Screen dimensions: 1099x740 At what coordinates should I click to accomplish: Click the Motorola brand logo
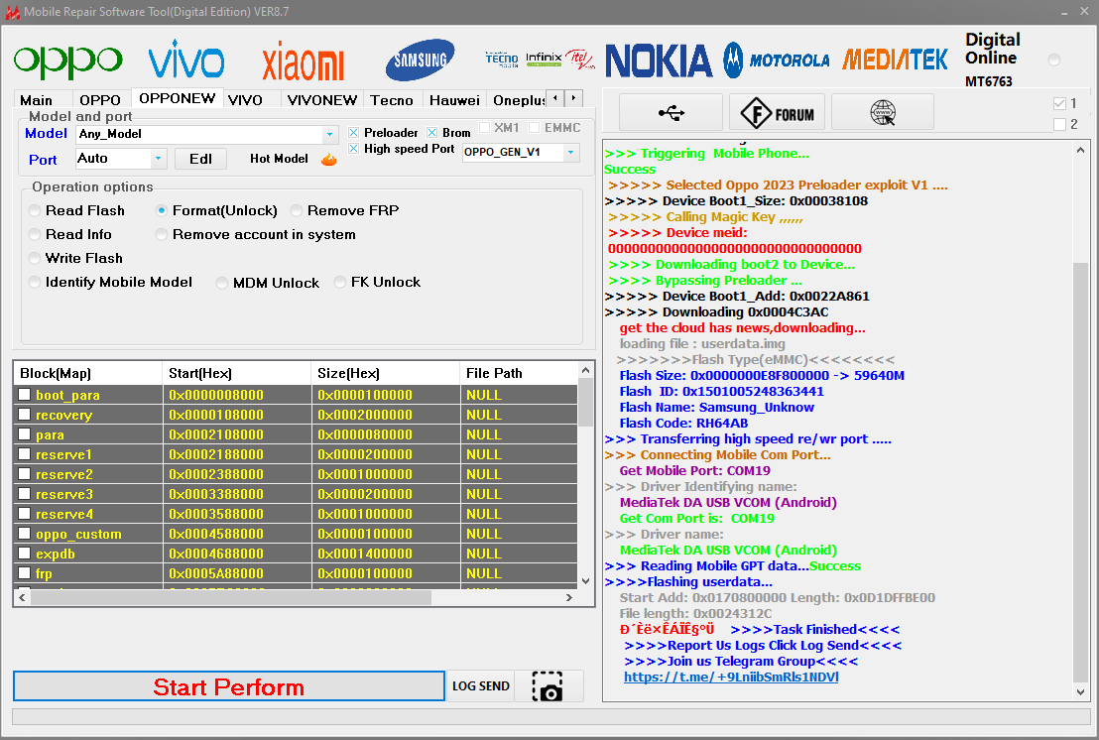[777, 61]
